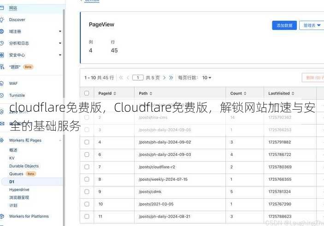The height and width of the screenshot is (226, 324).
Task: Expand the 安全中心 menu arrow
Action: [x=60, y=55]
